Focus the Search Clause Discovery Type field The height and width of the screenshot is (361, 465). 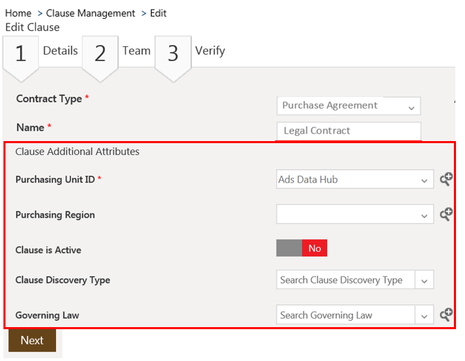(345, 280)
